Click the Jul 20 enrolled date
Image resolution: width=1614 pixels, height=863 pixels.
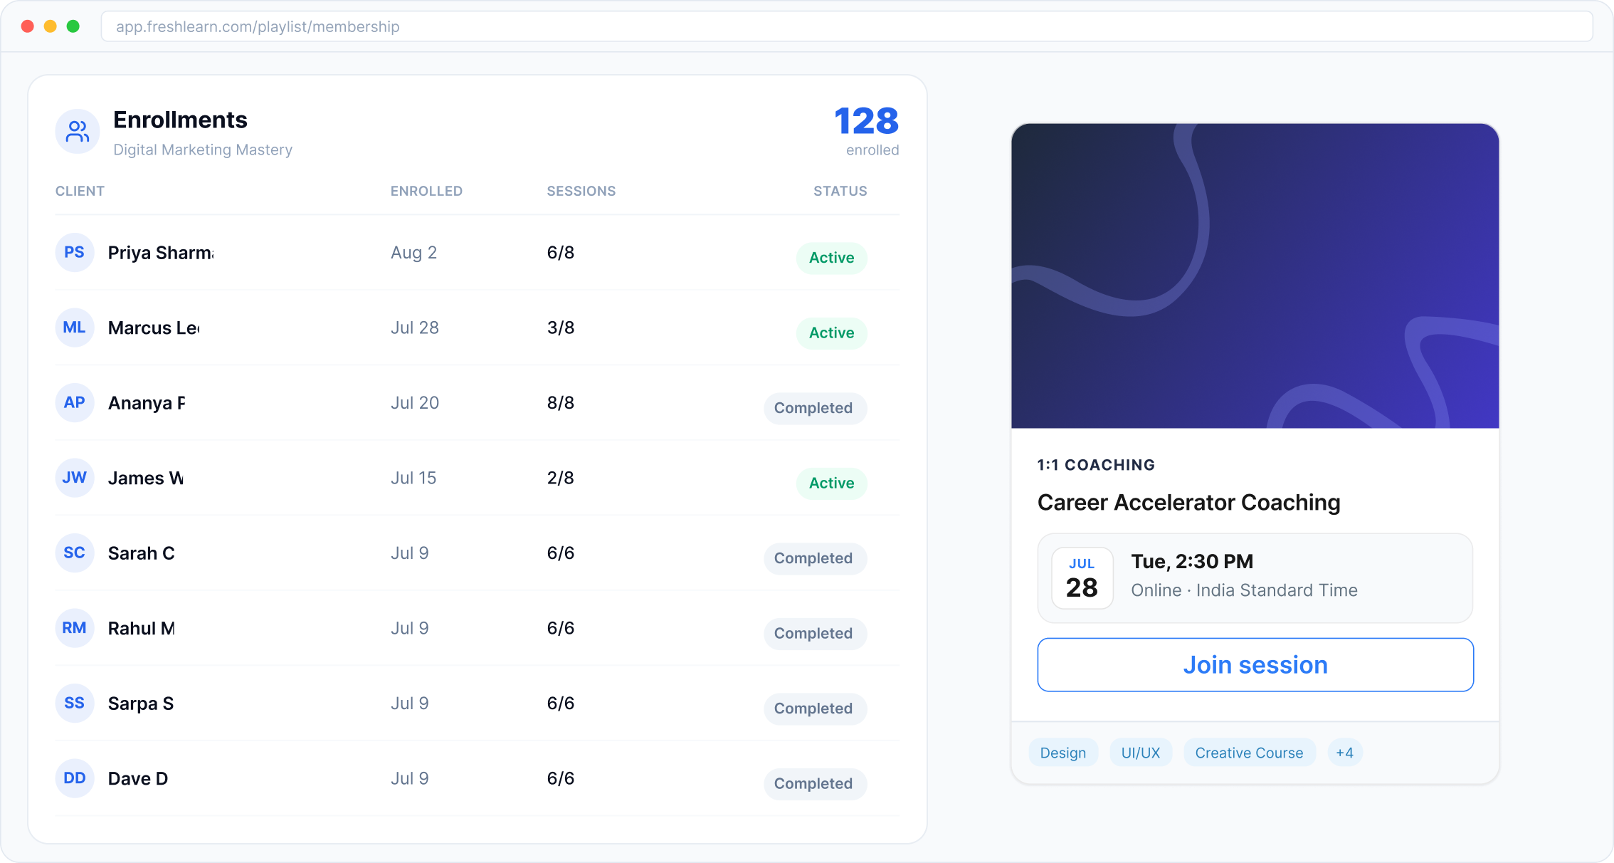(415, 403)
